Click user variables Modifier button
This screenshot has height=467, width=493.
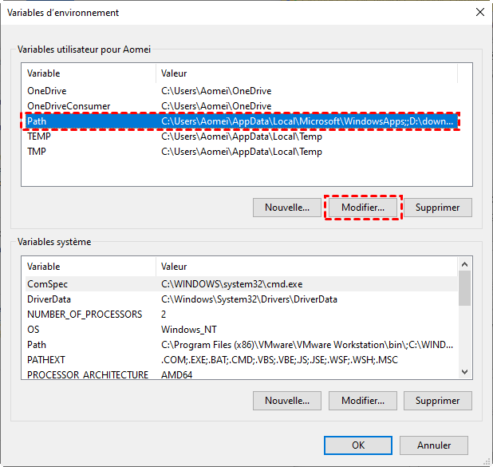[363, 208]
